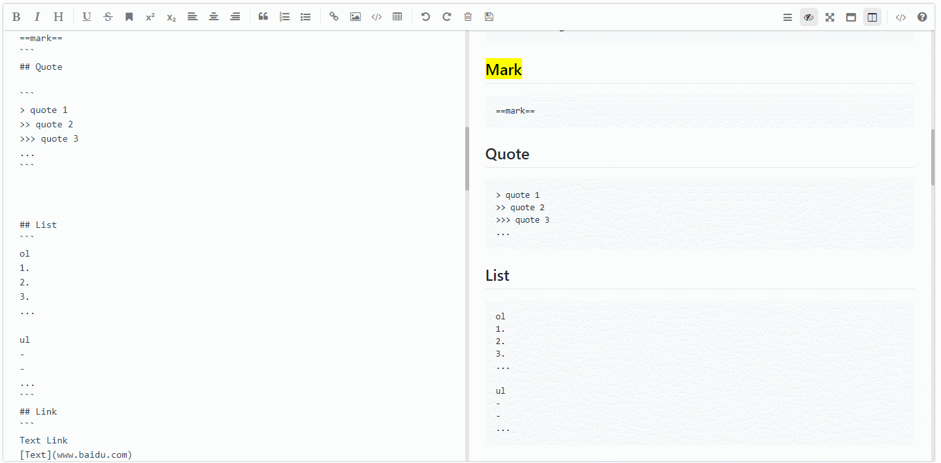Screen dimensions: 941x463
Task: Insert an ordered list
Action: point(284,17)
